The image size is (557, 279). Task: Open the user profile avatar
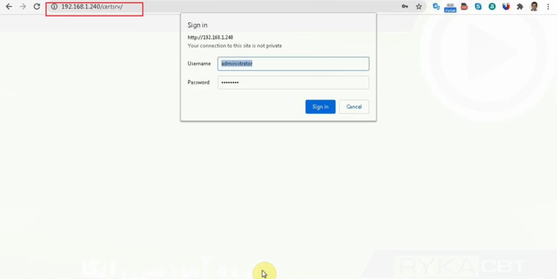[x=534, y=7]
